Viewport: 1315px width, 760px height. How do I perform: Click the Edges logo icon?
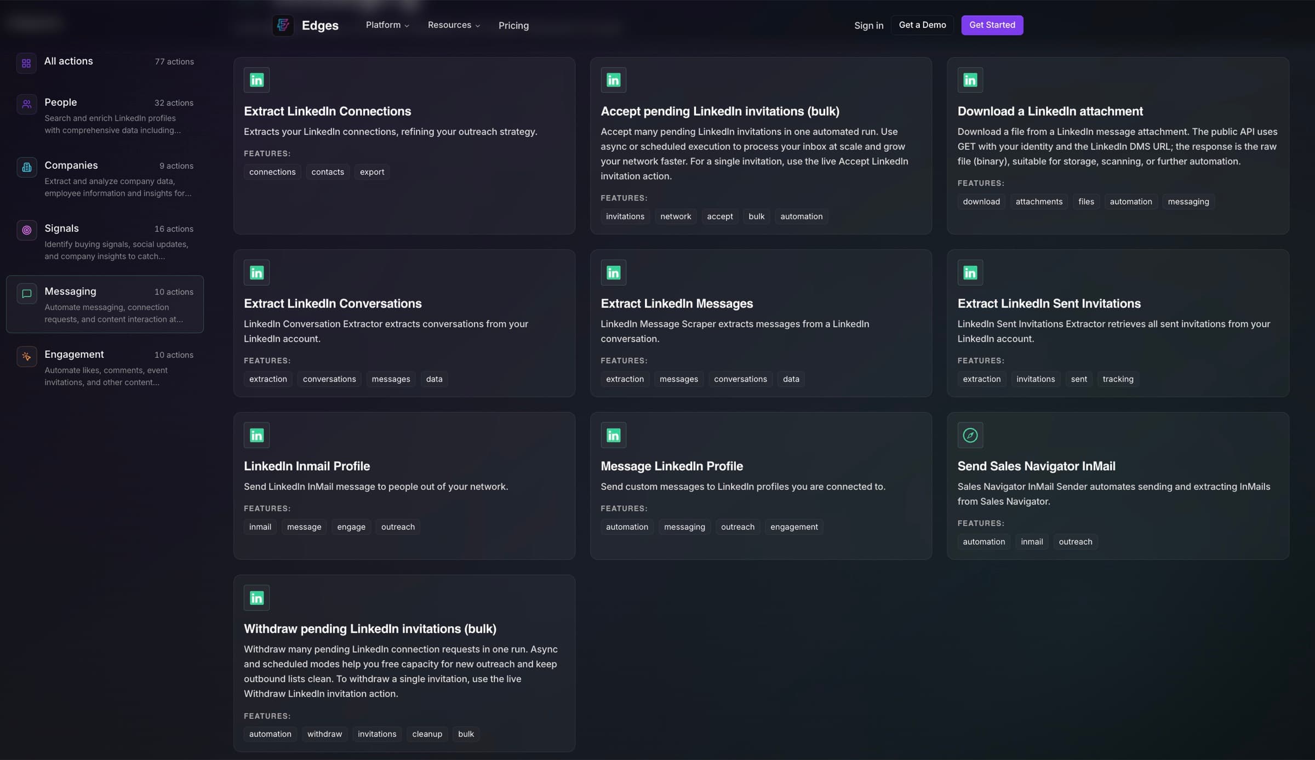(x=283, y=25)
